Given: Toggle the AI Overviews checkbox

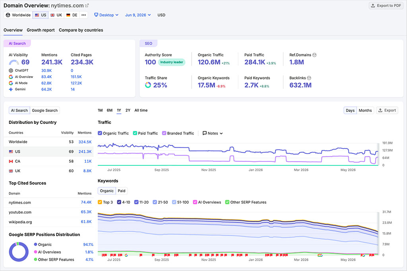Looking at the screenshot, I should 195,202.
